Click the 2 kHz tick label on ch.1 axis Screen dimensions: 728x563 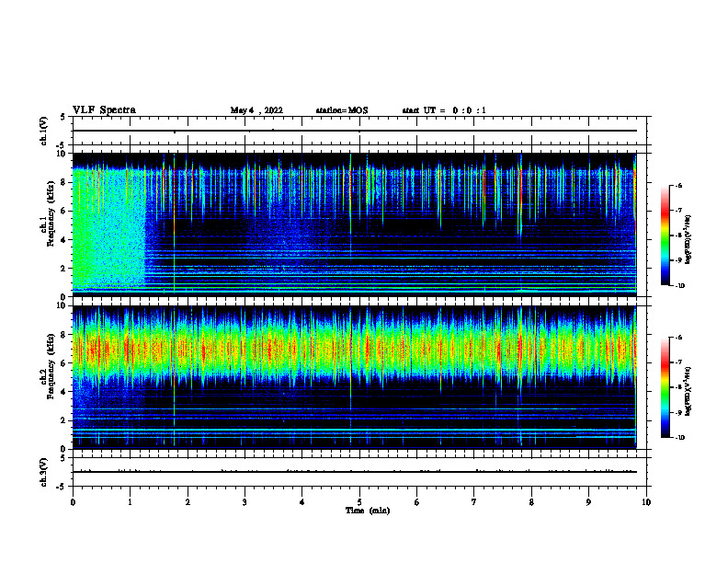coord(64,269)
